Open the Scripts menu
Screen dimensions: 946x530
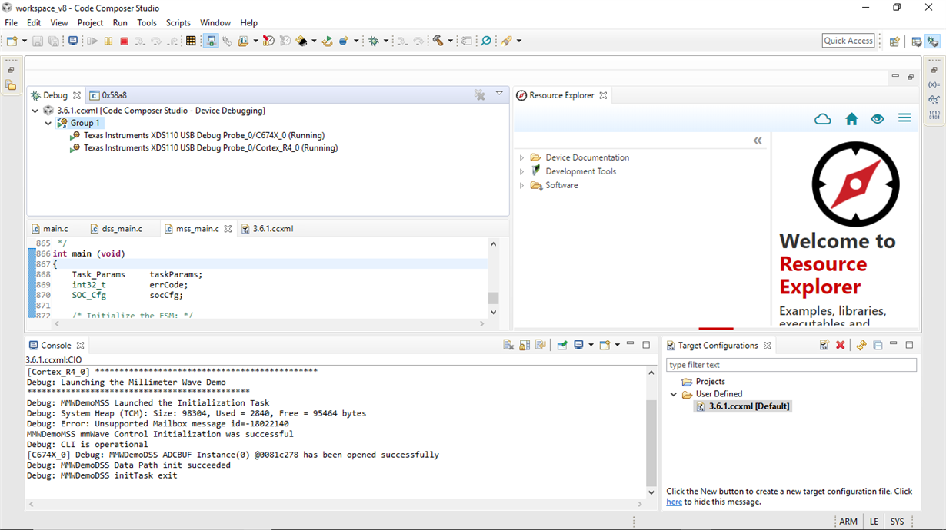(178, 23)
